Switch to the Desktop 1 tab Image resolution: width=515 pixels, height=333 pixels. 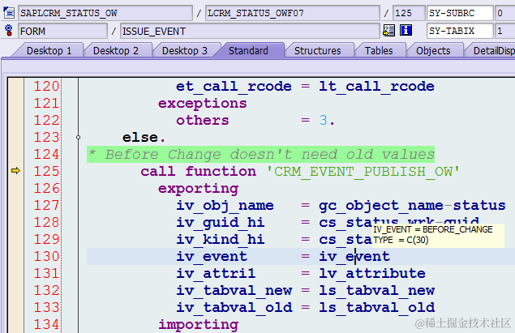click(49, 51)
